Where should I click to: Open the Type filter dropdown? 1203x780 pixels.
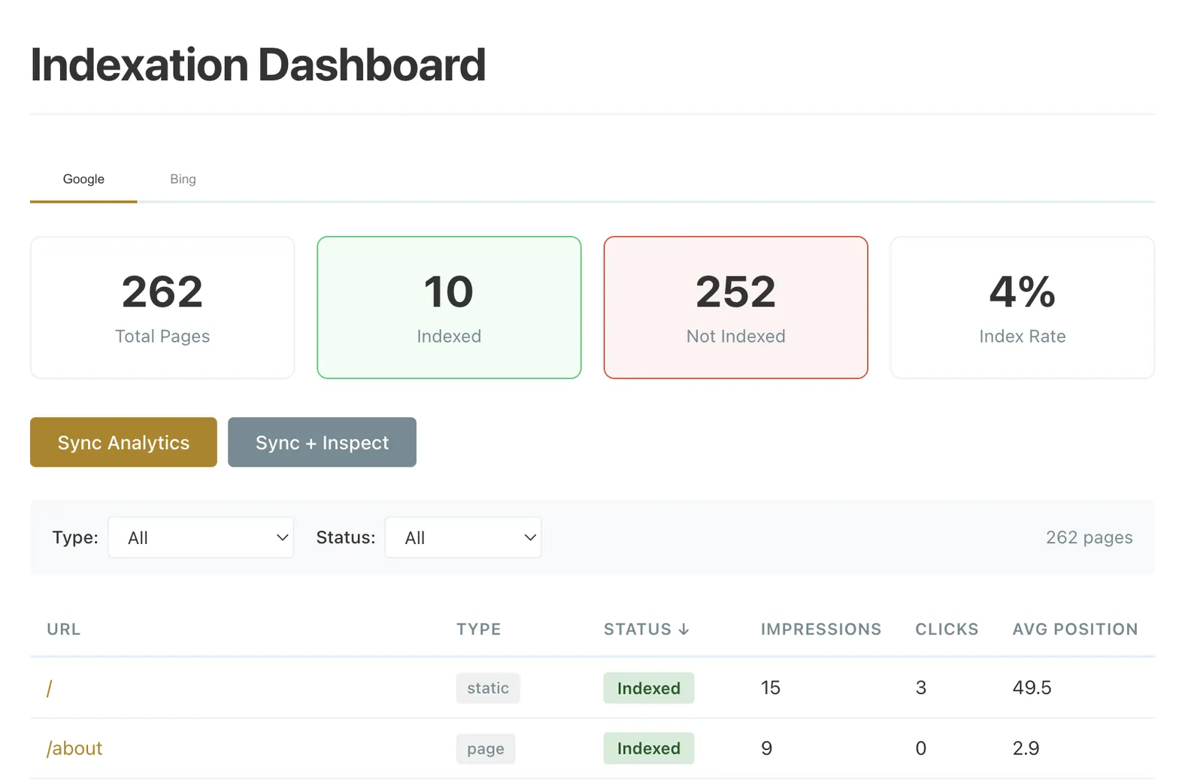tap(201, 537)
